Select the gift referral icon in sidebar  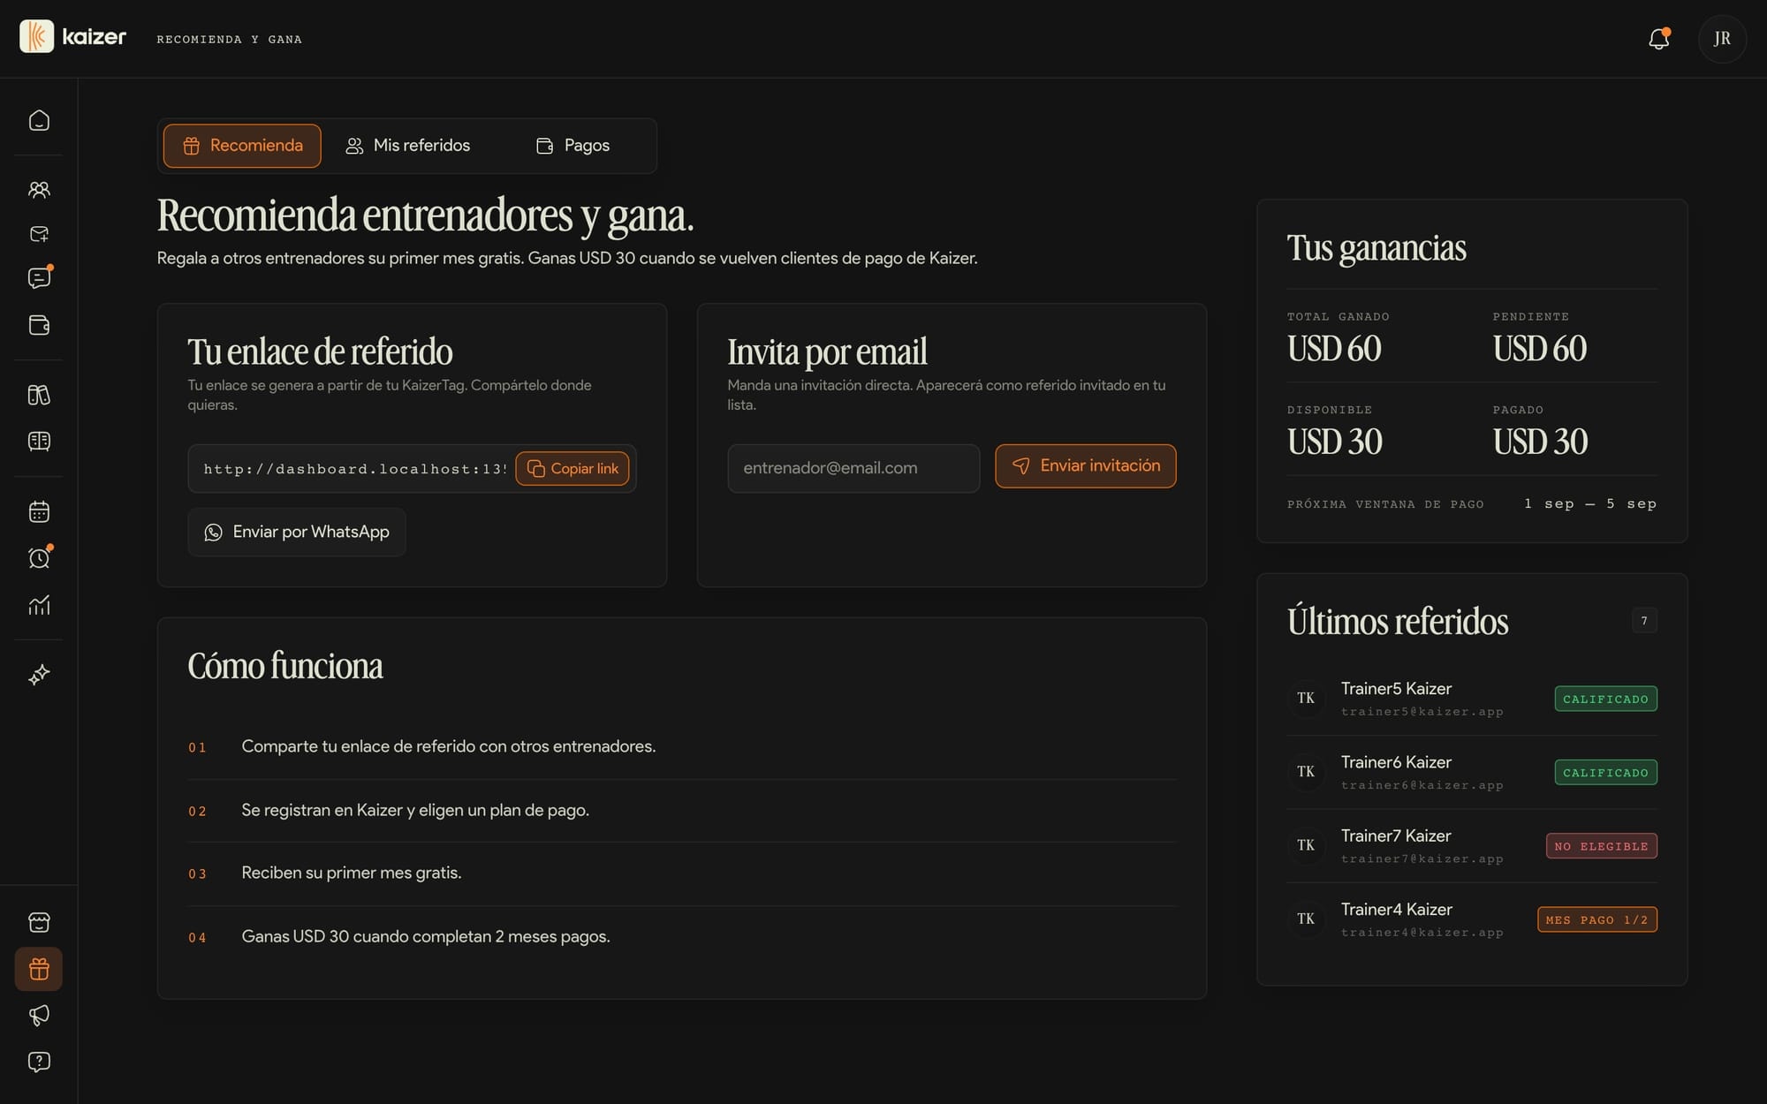tap(39, 969)
